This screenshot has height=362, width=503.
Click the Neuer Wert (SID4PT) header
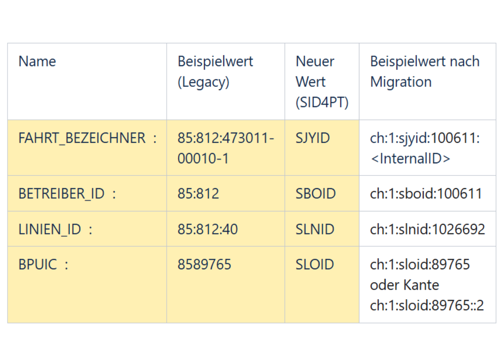pyautogui.click(x=322, y=82)
